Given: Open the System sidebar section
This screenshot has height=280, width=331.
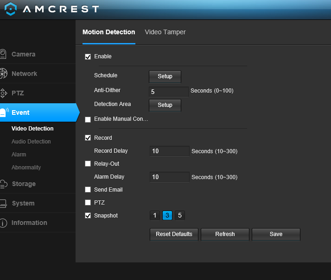Looking at the screenshot, I should coord(23,203).
